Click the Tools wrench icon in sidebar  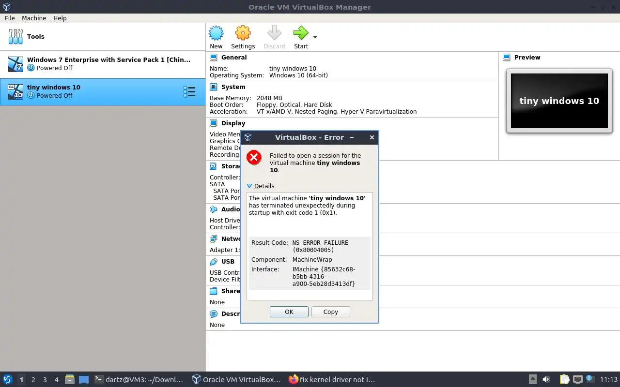click(15, 36)
